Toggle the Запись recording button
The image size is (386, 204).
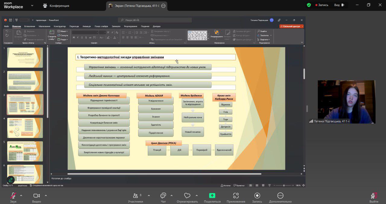point(257,196)
